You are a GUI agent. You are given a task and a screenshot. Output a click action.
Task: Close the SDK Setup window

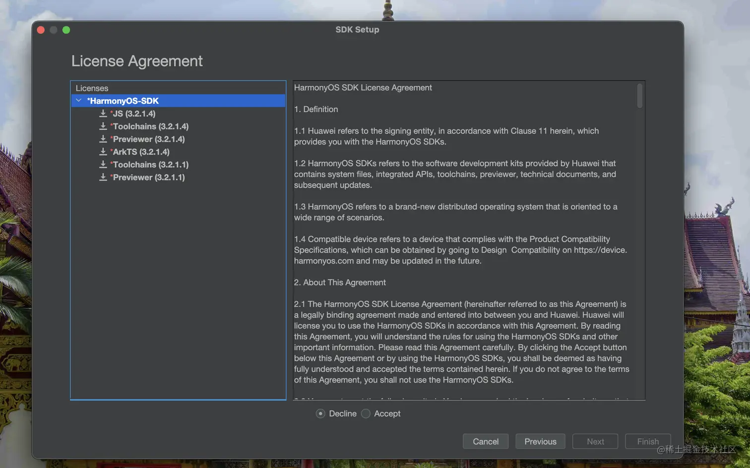coord(41,30)
